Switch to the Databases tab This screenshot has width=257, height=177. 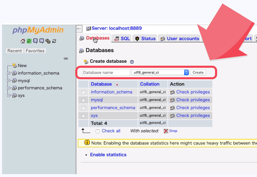[94, 38]
